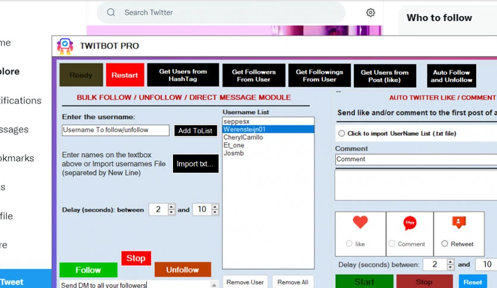The image size is (497, 288).
Task: Tick the Comment checkbox
Action: (392, 243)
